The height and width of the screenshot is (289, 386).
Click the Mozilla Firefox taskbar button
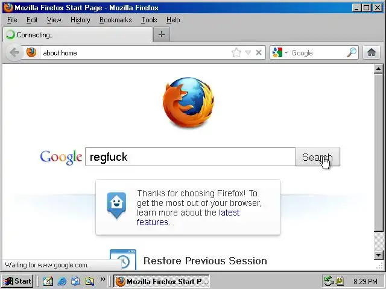pos(162,281)
